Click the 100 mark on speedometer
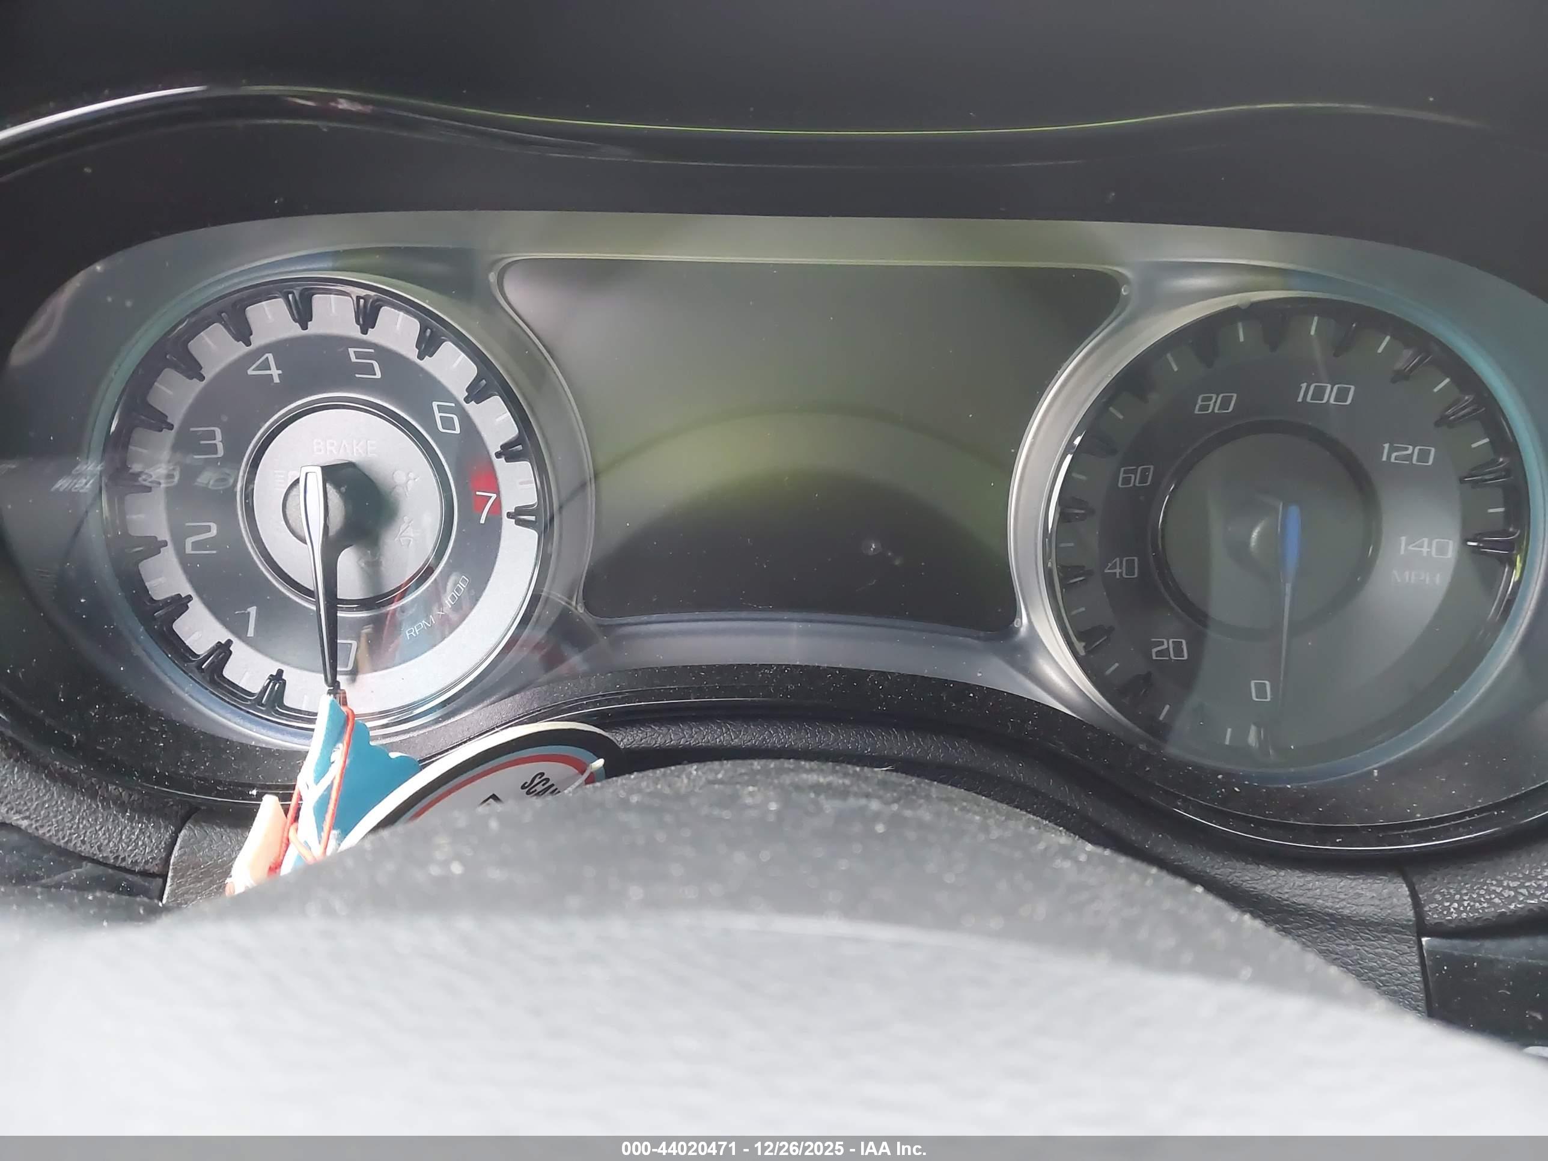This screenshot has height=1161, width=1548. click(x=1325, y=395)
